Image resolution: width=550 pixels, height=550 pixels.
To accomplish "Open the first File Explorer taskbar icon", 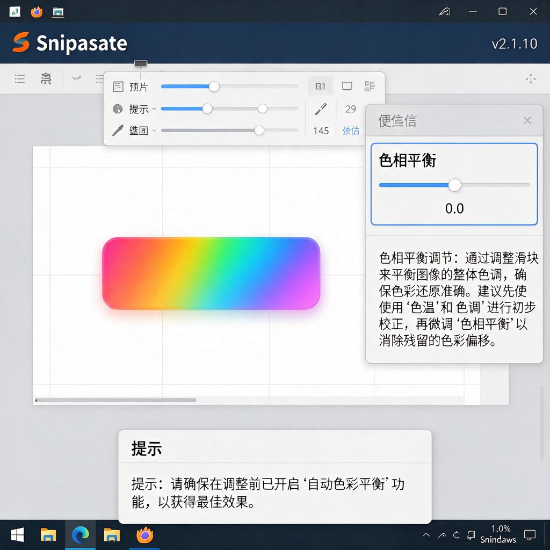I will coord(48,535).
